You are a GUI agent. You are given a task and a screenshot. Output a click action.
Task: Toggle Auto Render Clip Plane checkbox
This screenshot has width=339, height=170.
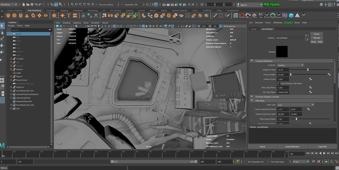tap(278, 83)
